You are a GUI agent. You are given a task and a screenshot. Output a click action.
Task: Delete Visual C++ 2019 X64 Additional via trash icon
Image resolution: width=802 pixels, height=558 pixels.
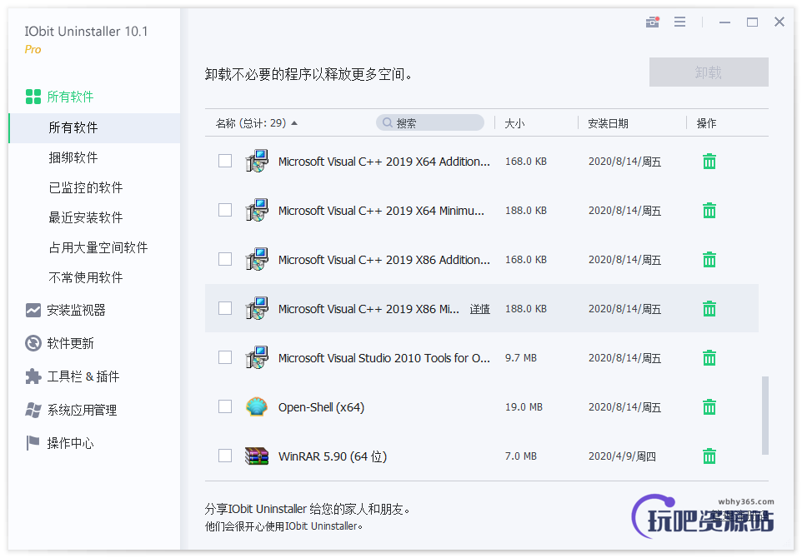(709, 162)
